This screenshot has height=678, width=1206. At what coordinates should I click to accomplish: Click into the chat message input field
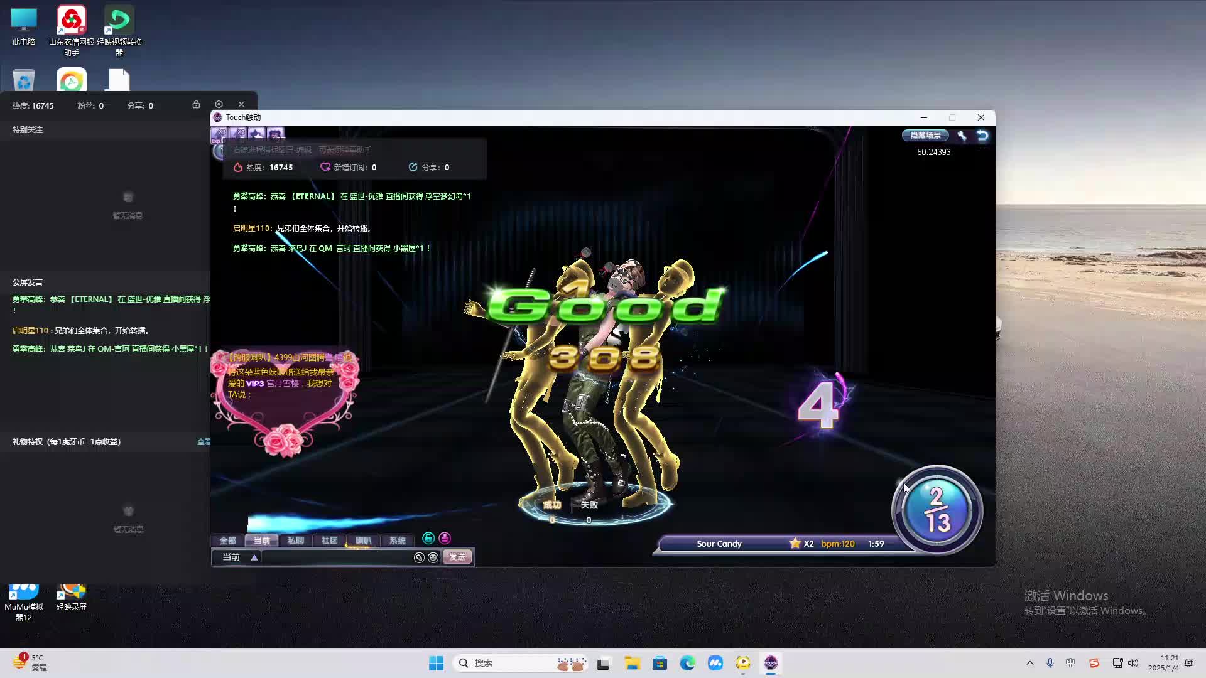[336, 557]
